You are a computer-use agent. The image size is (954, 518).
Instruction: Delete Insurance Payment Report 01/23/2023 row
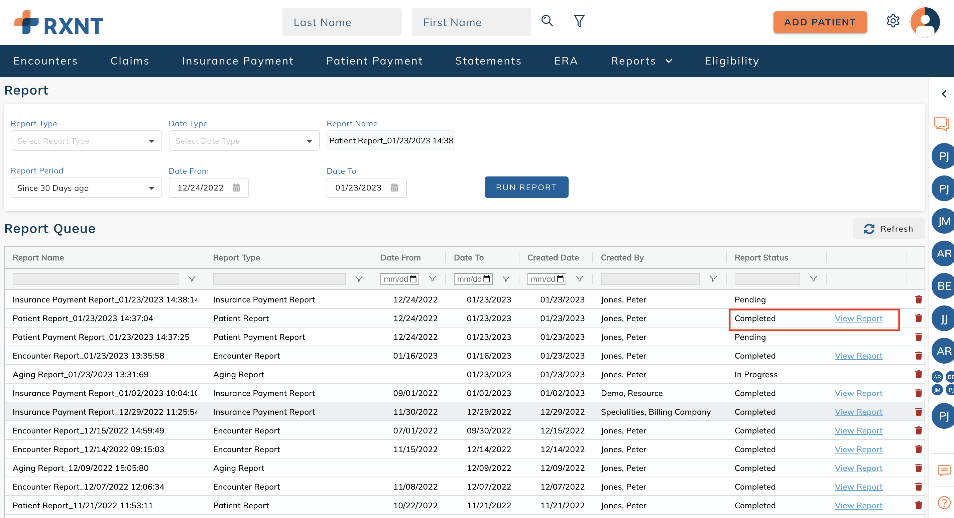coord(919,299)
